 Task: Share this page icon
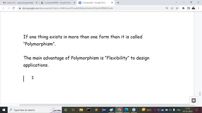(x=172, y=8)
